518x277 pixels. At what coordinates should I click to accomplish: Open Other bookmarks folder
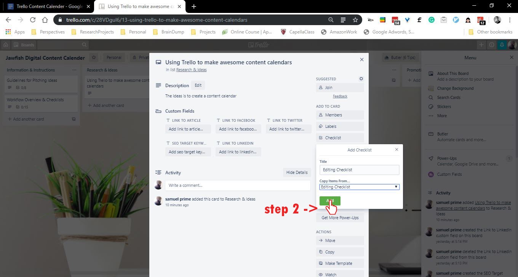click(x=490, y=32)
